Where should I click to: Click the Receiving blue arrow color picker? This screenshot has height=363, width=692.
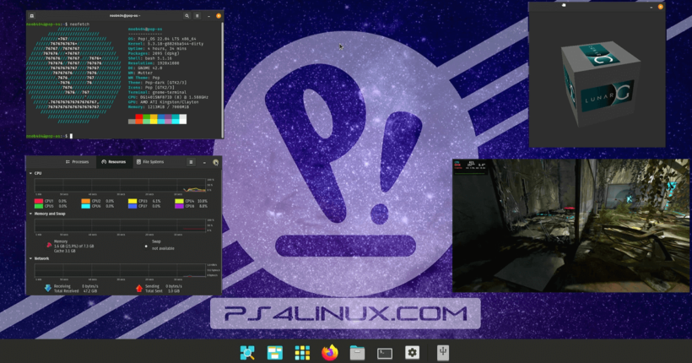coord(47,289)
